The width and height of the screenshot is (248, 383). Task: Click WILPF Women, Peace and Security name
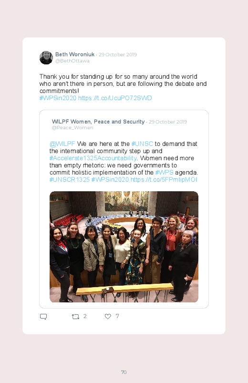pos(98,122)
